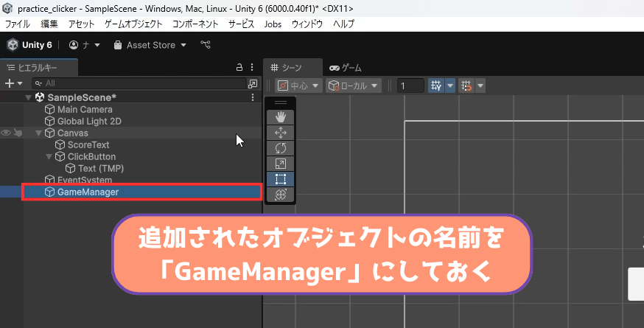
Task: Open the Hierarchy panel options menu
Action: click(252, 67)
